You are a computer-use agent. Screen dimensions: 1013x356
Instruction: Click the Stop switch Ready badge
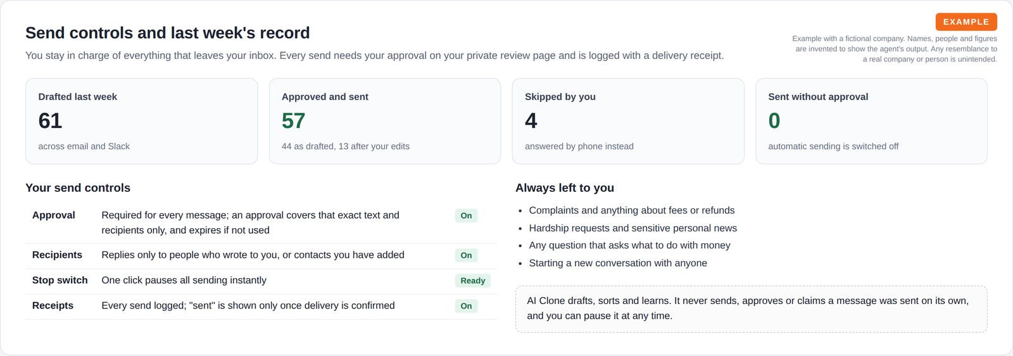point(473,281)
